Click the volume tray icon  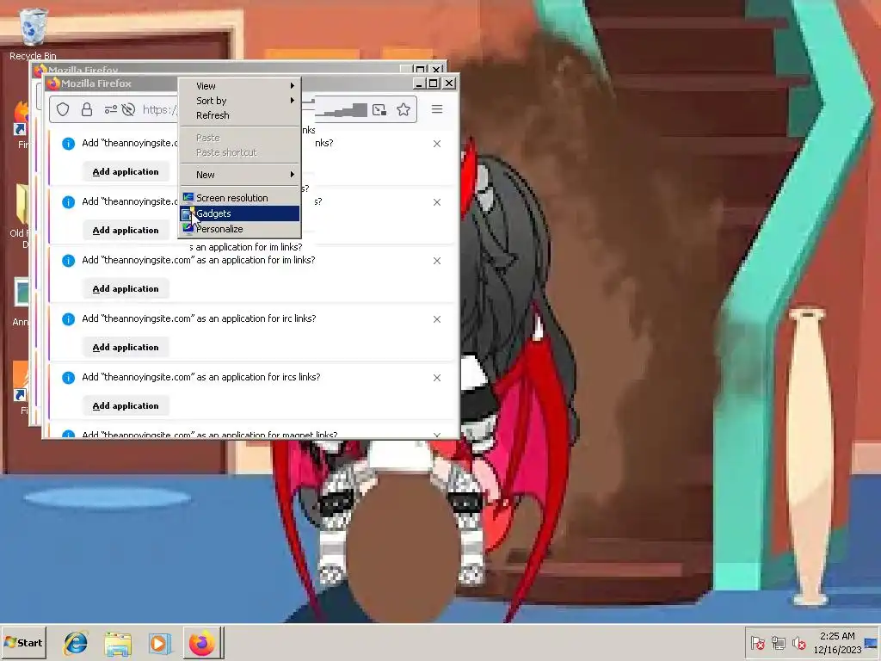pyautogui.click(x=798, y=642)
